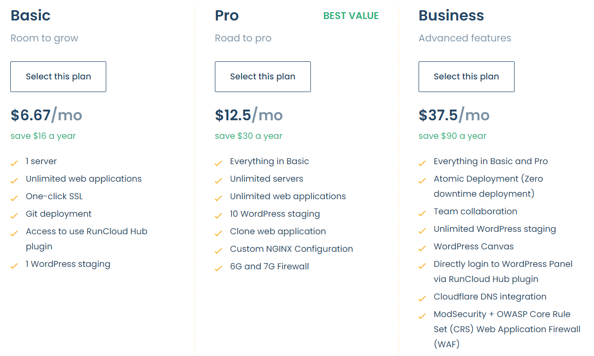Click the checkmark beside Unlimited servers
This screenshot has height=356, width=594.
(x=218, y=180)
